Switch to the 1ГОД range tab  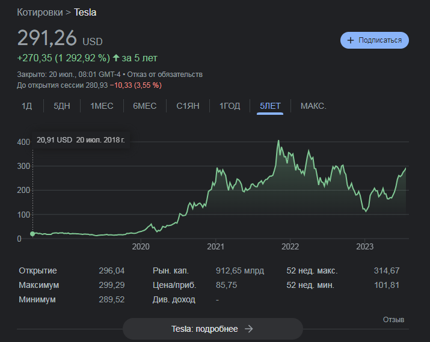tap(229, 106)
